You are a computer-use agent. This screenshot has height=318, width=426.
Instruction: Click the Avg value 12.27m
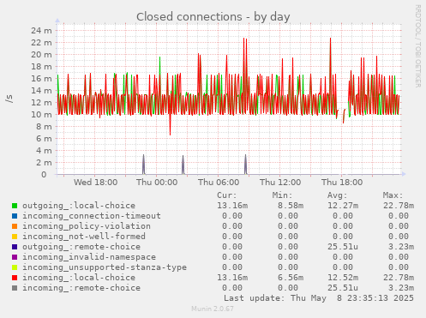click(x=343, y=206)
